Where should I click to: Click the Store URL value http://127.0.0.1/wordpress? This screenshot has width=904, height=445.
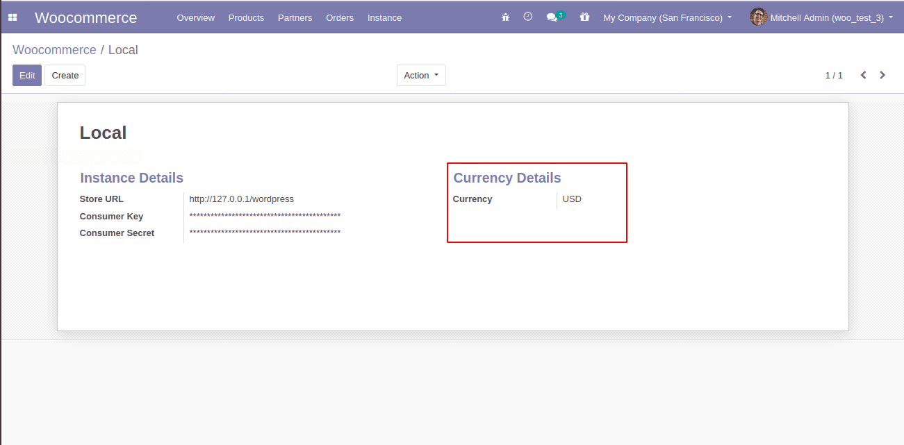(242, 199)
